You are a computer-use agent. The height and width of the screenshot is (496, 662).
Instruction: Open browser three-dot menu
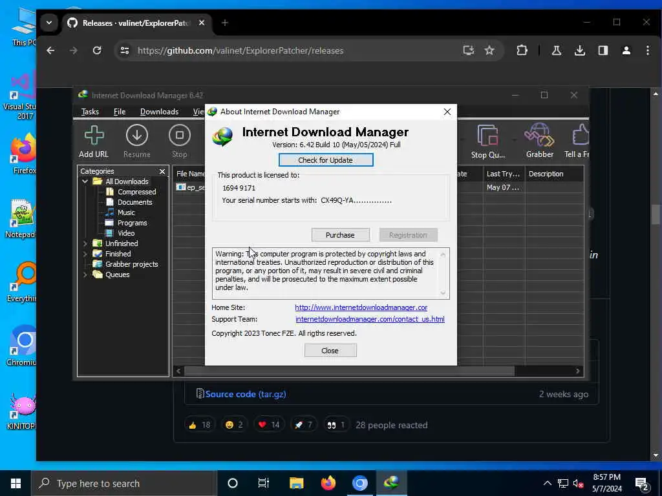pos(648,50)
